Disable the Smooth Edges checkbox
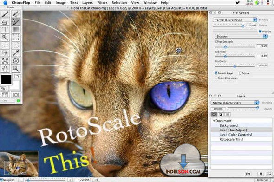 click(216, 73)
